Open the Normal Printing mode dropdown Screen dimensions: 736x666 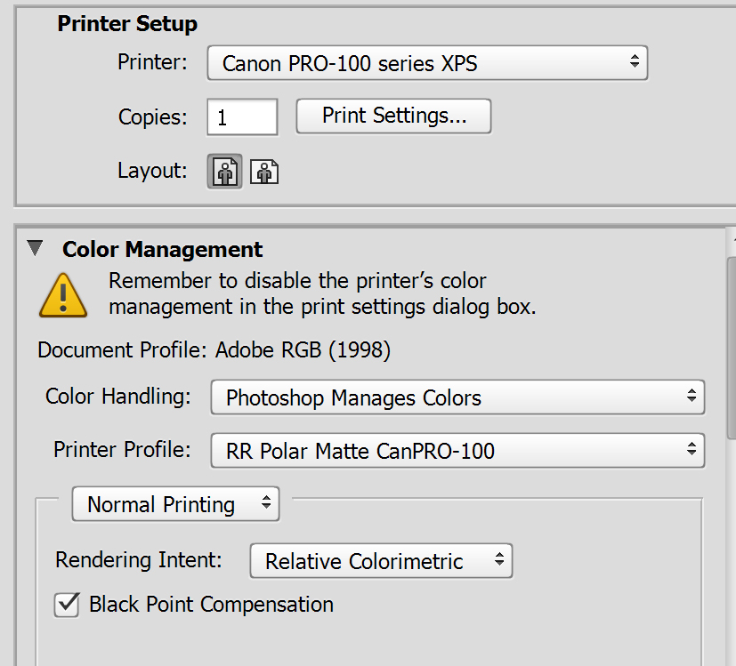pyautogui.click(x=175, y=504)
